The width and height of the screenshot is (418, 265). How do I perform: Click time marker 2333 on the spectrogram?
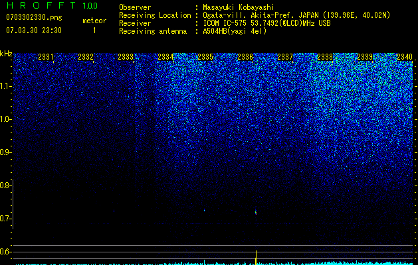tap(126, 57)
